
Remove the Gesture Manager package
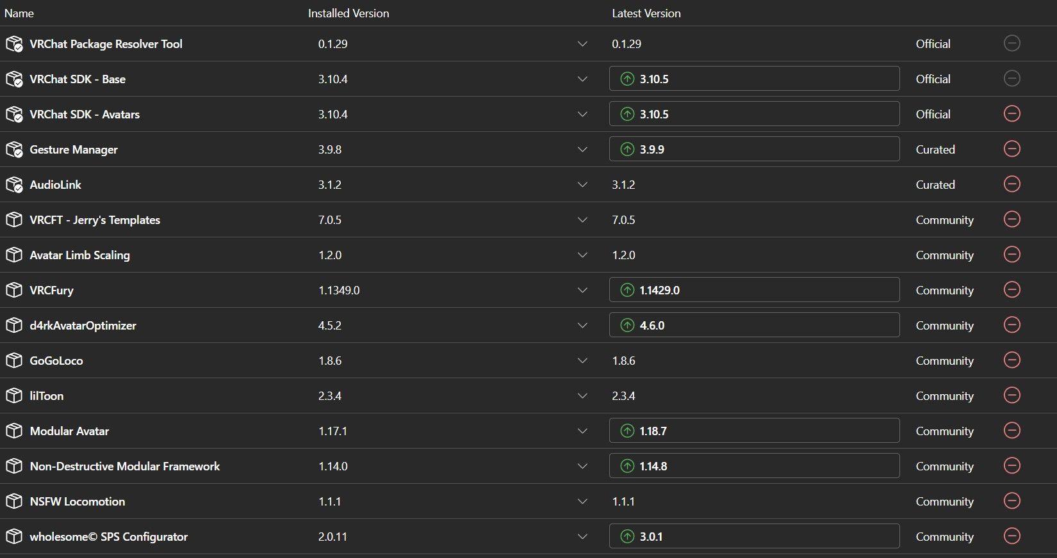coord(1012,149)
